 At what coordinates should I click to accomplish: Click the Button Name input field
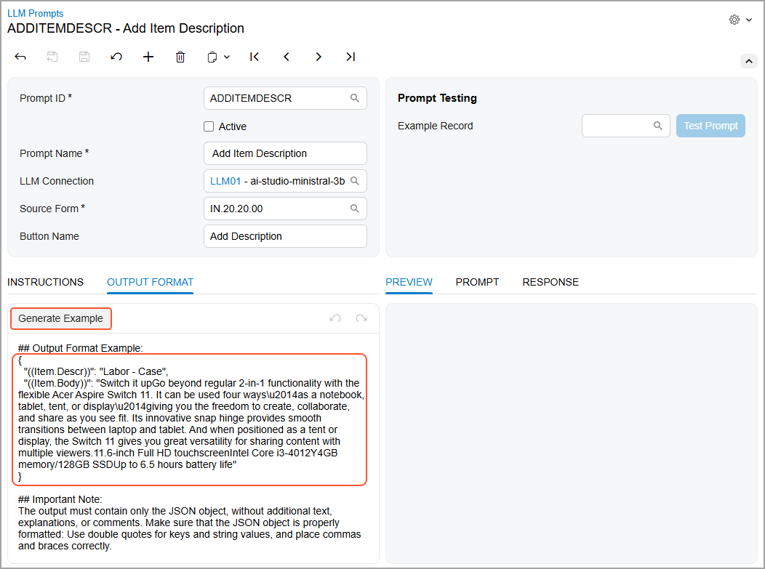(x=285, y=236)
